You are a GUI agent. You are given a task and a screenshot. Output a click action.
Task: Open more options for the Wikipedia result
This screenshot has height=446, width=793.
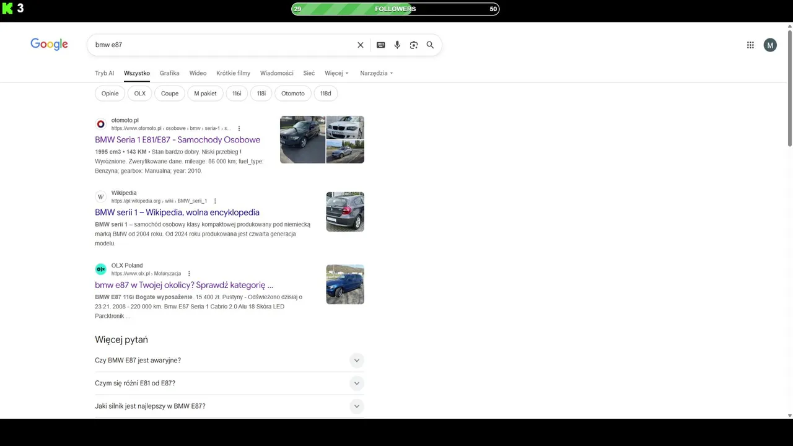point(215,201)
